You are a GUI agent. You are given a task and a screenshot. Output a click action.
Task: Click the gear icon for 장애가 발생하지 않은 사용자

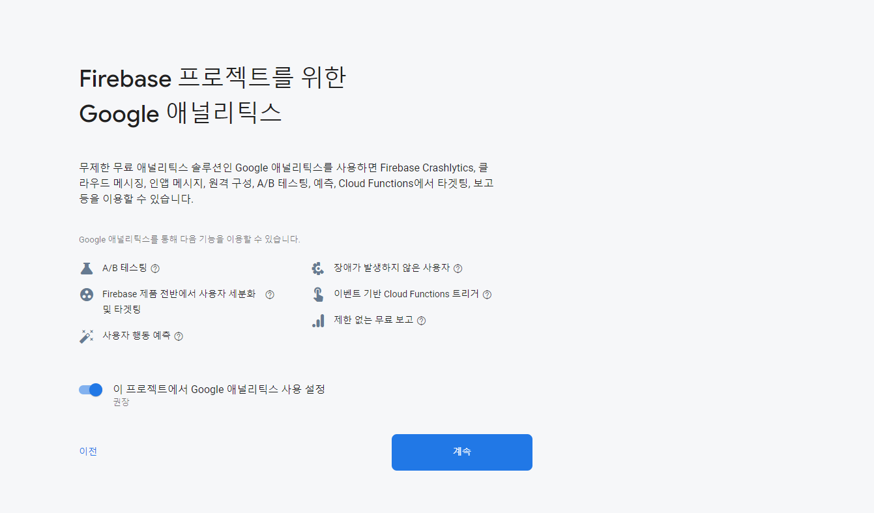point(318,268)
